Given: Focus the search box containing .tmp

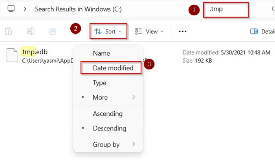Looking at the screenshot, I should 226,10.
